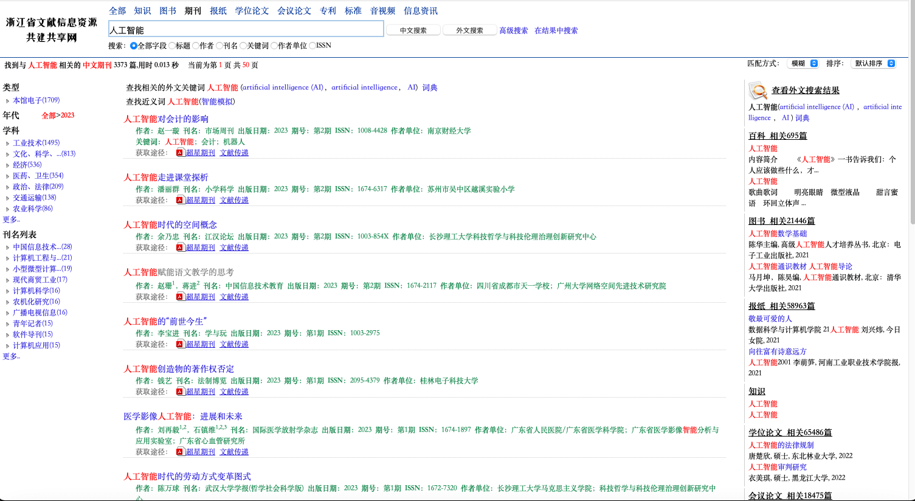The image size is (915, 501).
Task: Select the 全部字段 search radio button
Action: 134,46
